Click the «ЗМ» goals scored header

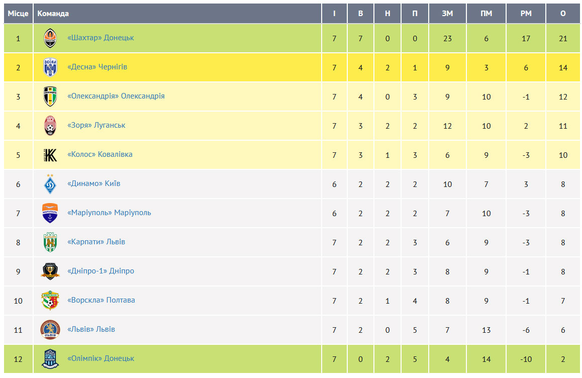pyautogui.click(x=447, y=14)
